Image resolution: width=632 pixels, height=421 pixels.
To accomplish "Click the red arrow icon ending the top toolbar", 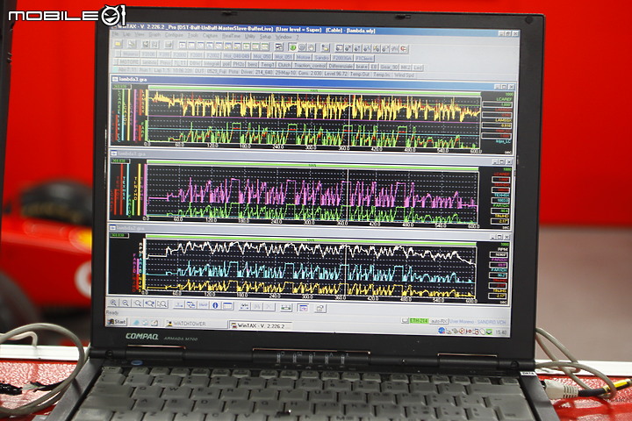I will pos(404,49).
